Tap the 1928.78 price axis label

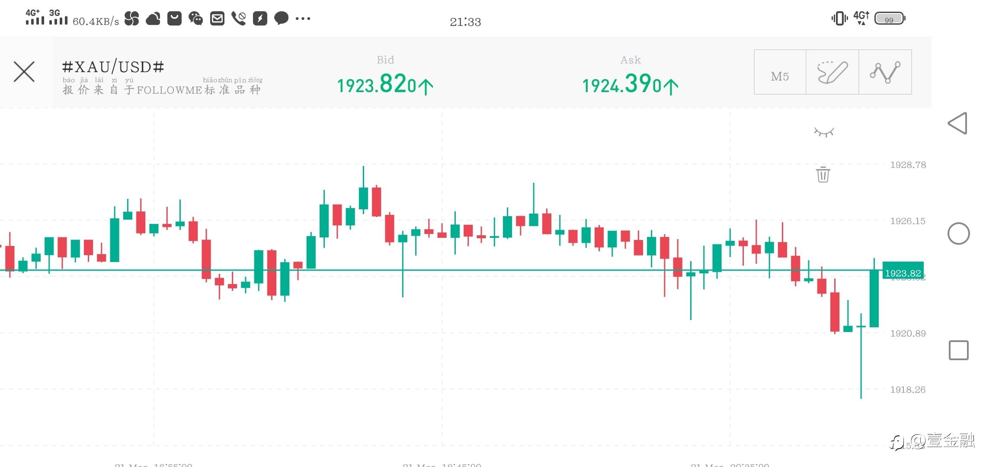point(908,165)
